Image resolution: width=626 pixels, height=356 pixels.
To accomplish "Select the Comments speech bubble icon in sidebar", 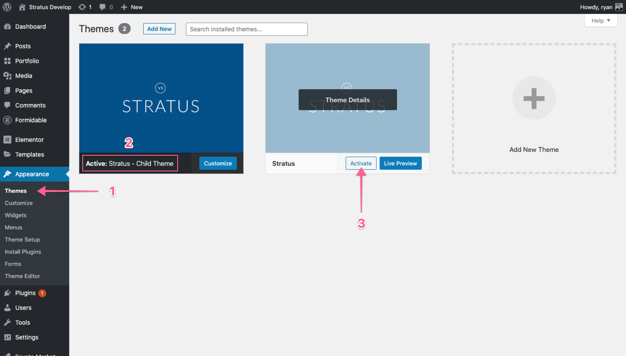I will pos(7,105).
